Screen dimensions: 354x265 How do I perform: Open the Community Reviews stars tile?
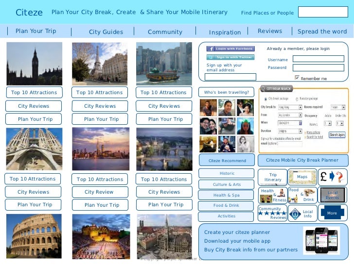273,213
